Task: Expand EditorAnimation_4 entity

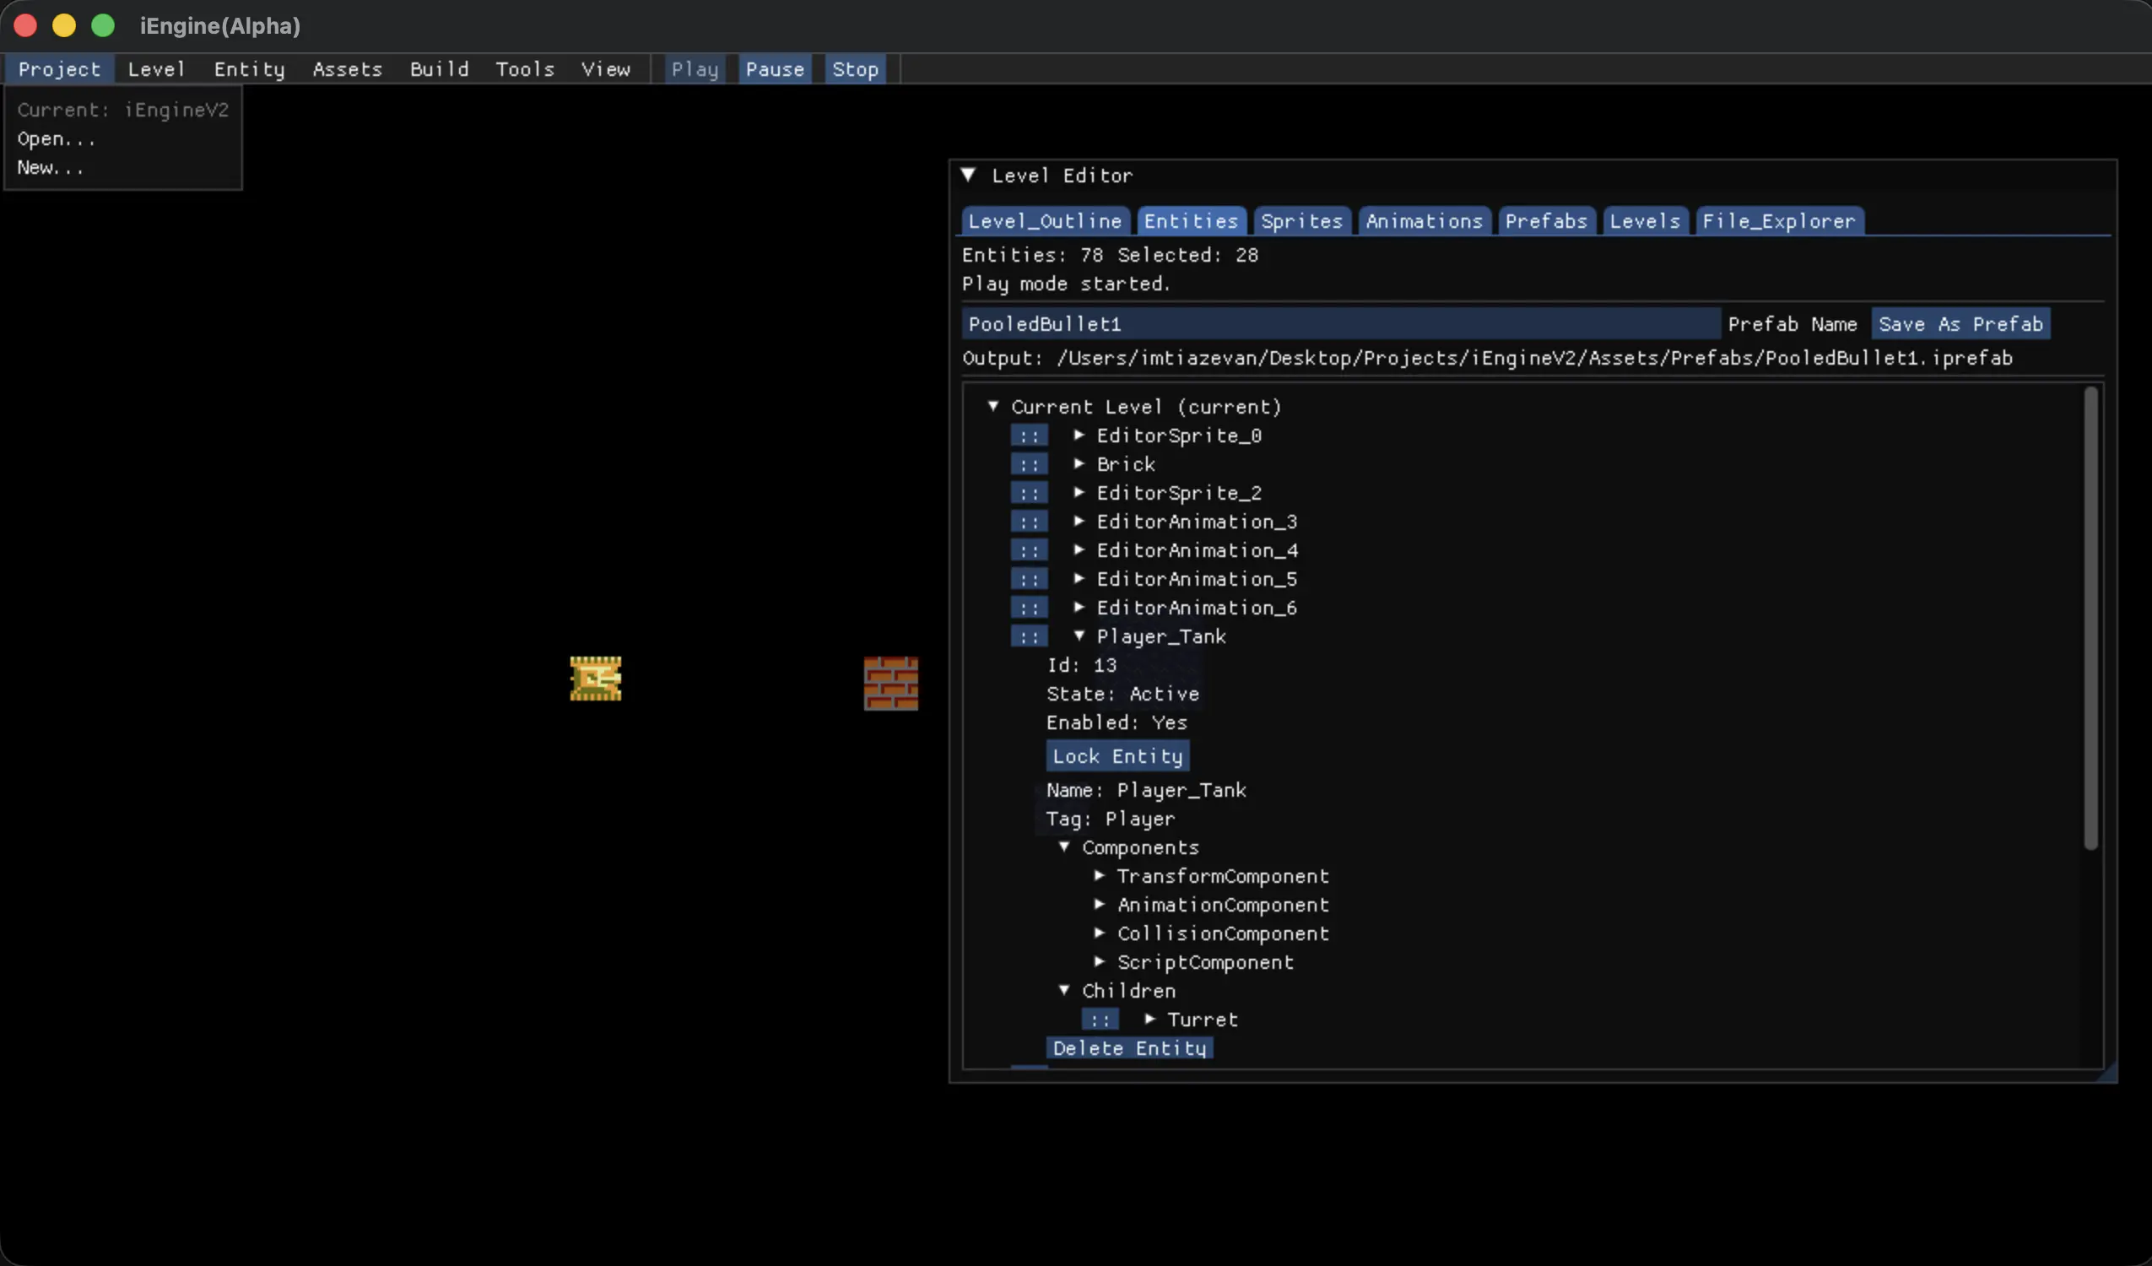Action: pos(1079,550)
